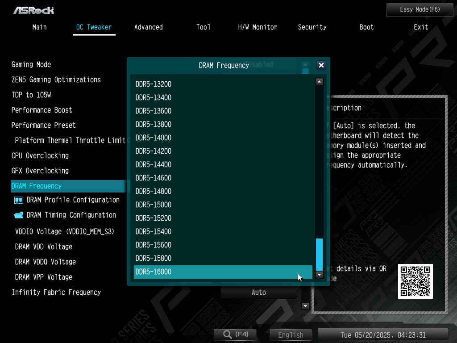This screenshot has width=457, height=343.
Task: Select DDR5-16000 from the list
Action: [223, 272]
